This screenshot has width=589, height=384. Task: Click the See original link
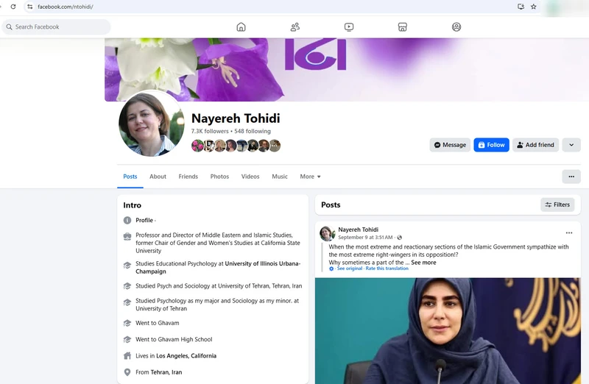pyautogui.click(x=349, y=269)
